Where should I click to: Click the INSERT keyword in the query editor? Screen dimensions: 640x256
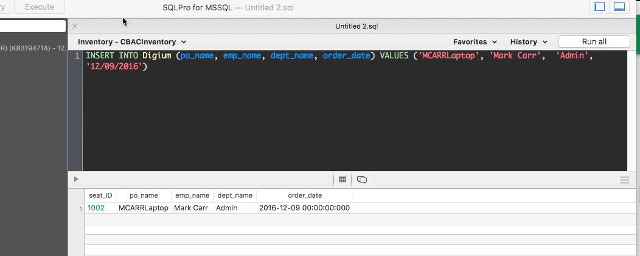tap(100, 55)
